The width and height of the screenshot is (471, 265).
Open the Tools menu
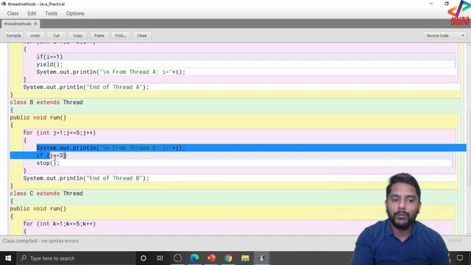point(51,13)
